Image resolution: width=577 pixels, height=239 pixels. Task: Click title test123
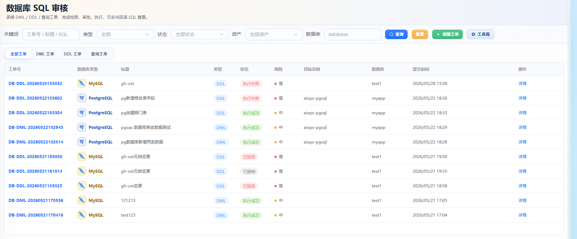click(128, 215)
